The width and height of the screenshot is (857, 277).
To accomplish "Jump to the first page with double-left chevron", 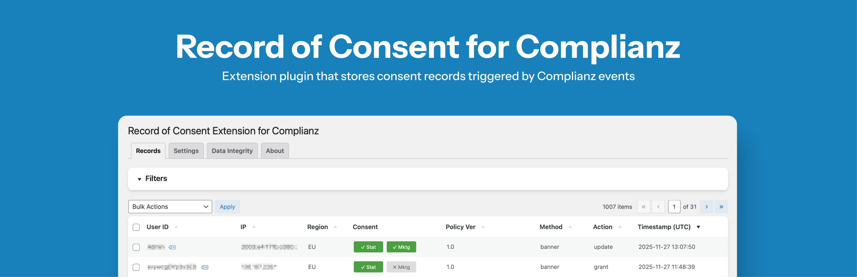I will (643, 207).
